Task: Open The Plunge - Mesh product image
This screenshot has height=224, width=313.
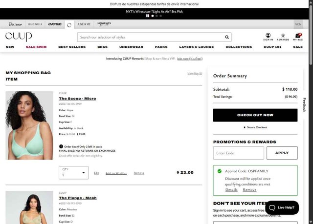Action: point(29,207)
